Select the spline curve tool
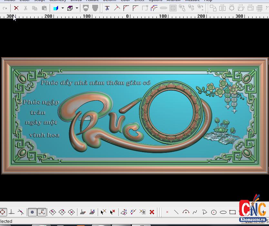 [195, 212]
